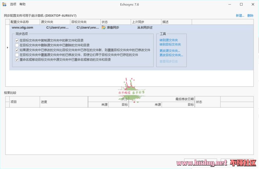The width and height of the screenshot is (259, 169).
Task: Toggle rename or move of files in target
Action: tap(17, 60)
